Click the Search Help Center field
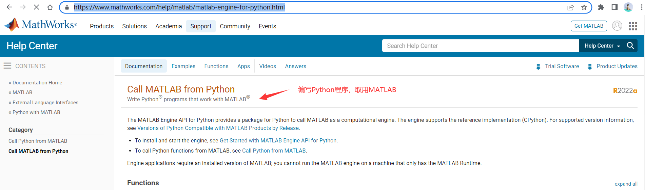Viewport: 645px width, 190px height. (x=480, y=46)
